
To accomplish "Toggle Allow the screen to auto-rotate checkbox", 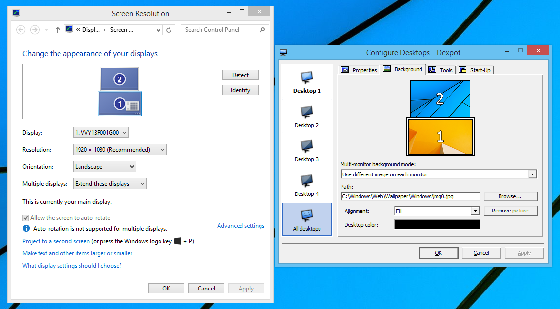I will click(26, 218).
